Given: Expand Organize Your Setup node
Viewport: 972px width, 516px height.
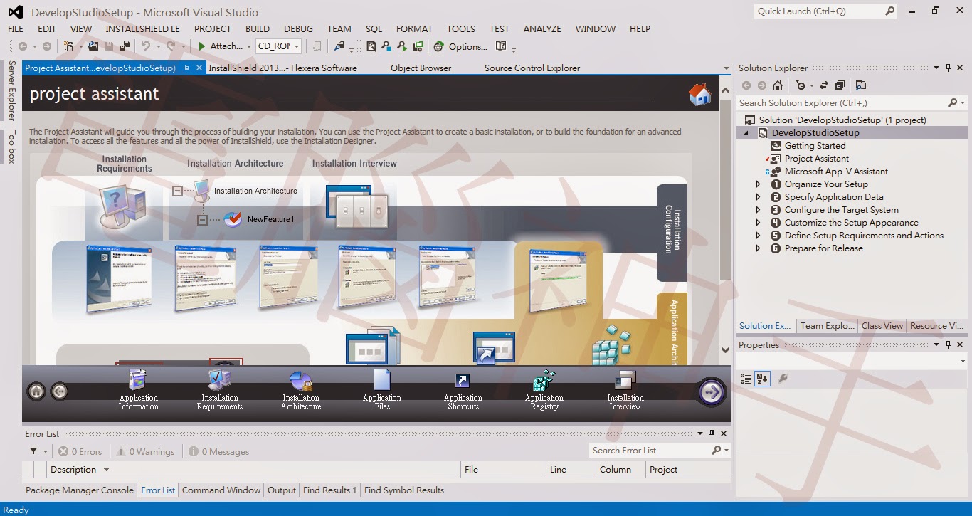Looking at the screenshot, I should (x=758, y=184).
